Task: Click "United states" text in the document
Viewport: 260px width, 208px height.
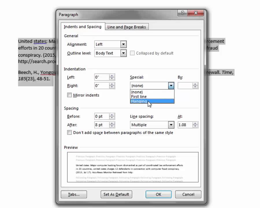Action: point(32,41)
